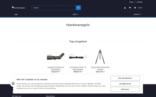
Task: Click the 559,40 € price
Action: click(x=100, y=72)
